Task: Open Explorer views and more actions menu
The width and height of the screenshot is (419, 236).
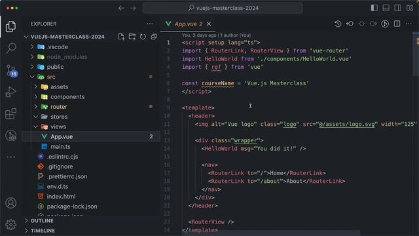Action: point(150,24)
